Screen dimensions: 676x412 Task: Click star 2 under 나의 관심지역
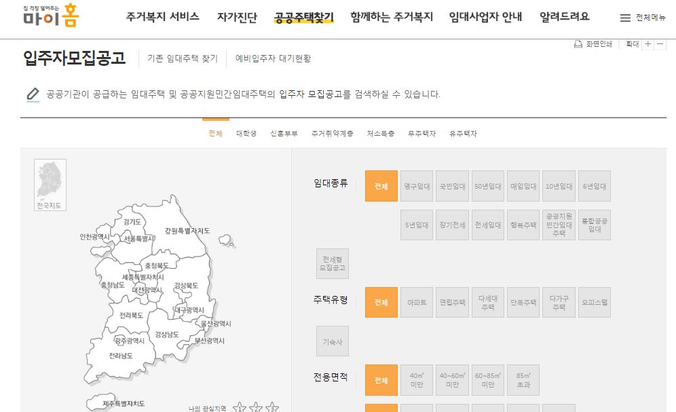tap(257, 408)
